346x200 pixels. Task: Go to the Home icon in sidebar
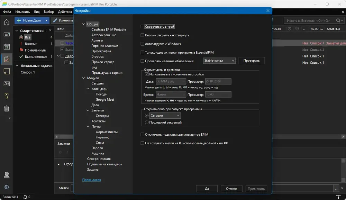click(x=7, y=22)
